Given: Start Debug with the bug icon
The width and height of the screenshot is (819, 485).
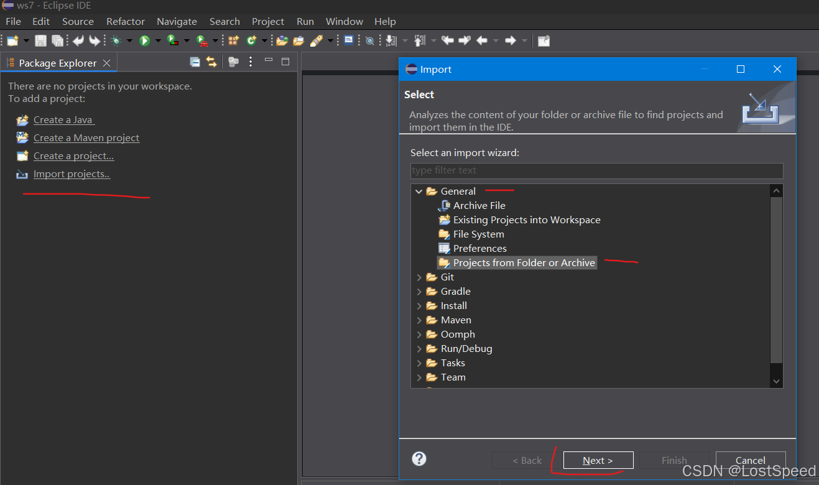Looking at the screenshot, I should click(x=116, y=40).
